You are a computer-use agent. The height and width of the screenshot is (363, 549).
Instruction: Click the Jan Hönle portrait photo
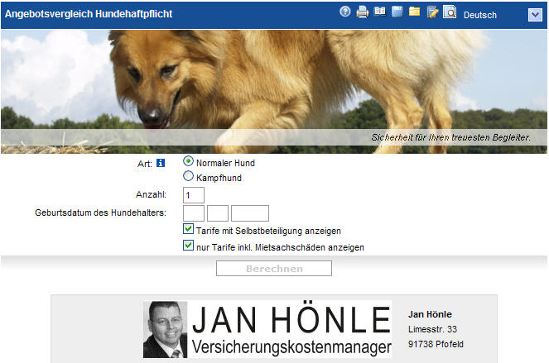tap(166, 330)
